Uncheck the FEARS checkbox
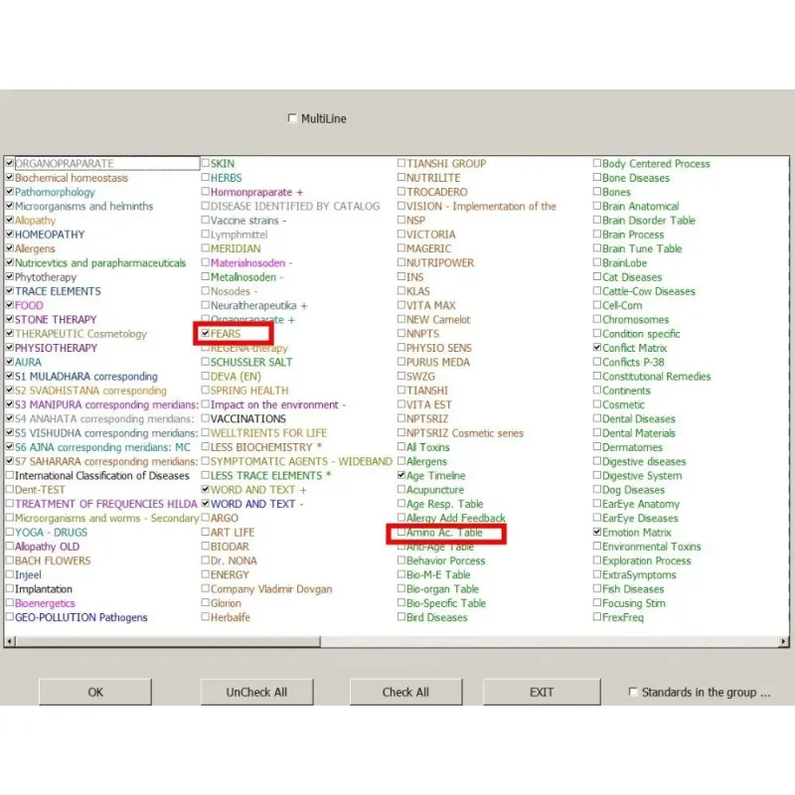Image resolution: width=795 pixels, height=795 pixels. pyautogui.click(x=206, y=334)
